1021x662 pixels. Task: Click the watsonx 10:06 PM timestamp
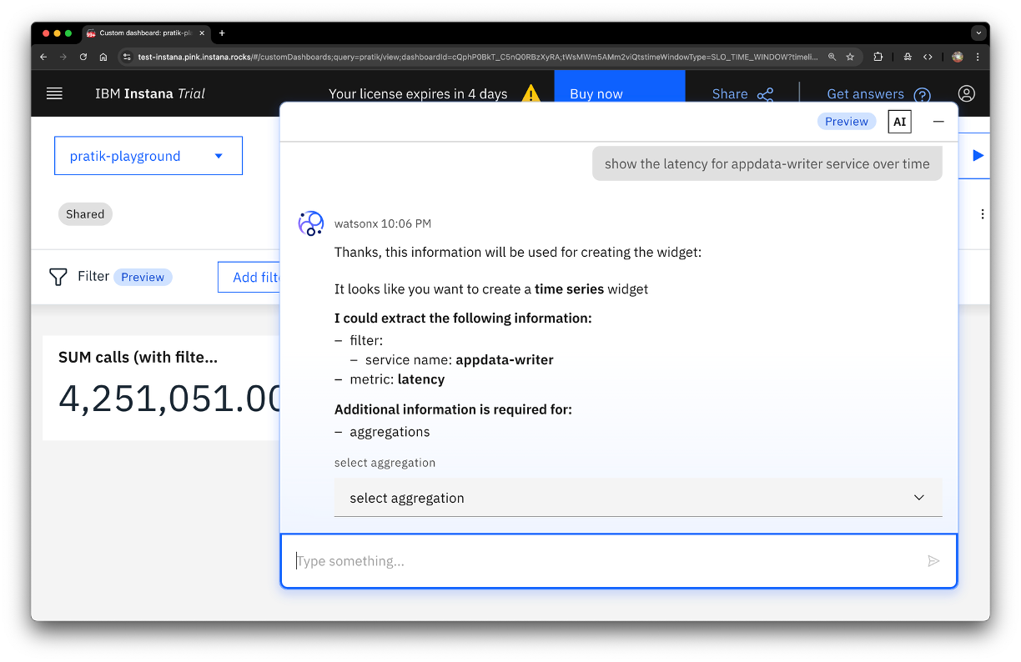(x=383, y=223)
